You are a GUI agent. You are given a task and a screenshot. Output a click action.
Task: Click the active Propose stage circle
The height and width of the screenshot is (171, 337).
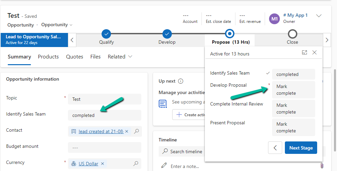pos(230,34)
